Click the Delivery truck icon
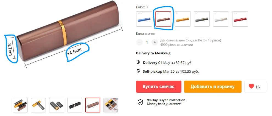Image resolution: width=272 pixels, height=116 pixels. (x=138, y=63)
